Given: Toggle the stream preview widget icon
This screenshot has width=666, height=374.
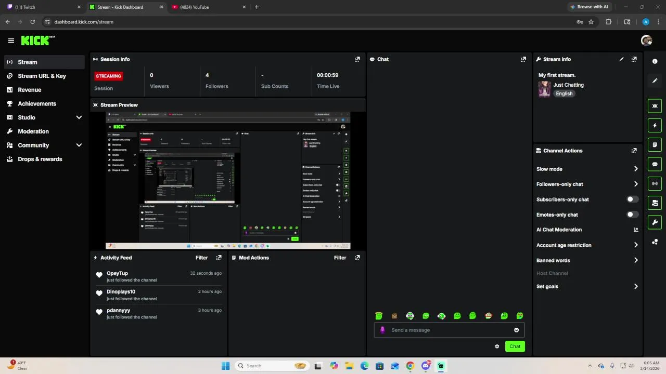Looking at the screenshot, I should (x=655, y=106).
